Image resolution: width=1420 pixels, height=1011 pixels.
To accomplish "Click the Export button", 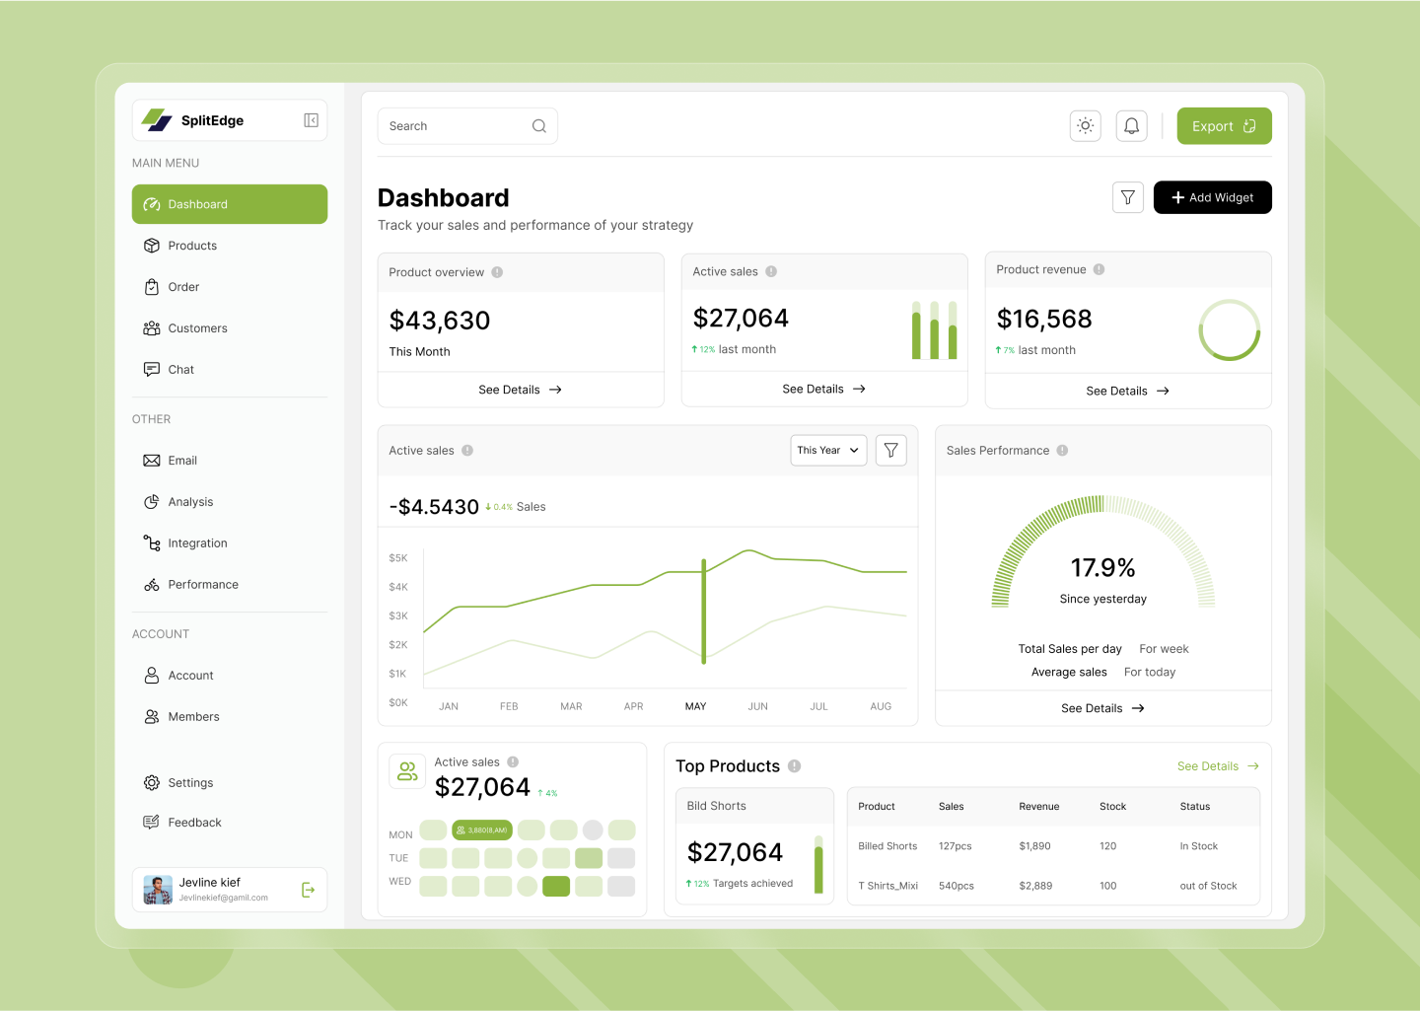I will tap(1224, 125).
